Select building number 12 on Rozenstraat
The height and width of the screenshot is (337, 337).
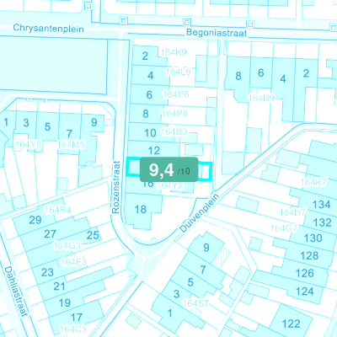tap(154, 151)
